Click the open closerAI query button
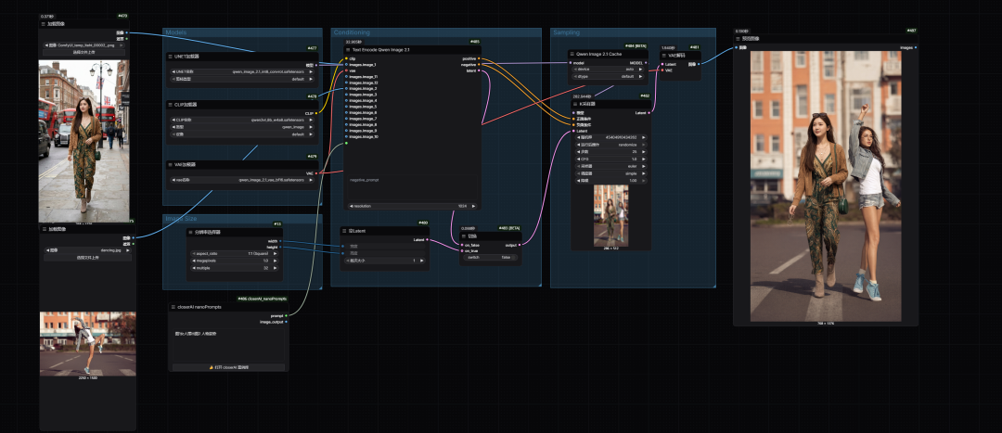Screen dimensions: 1002x433 pyautogui.click(x=229, y=368)
